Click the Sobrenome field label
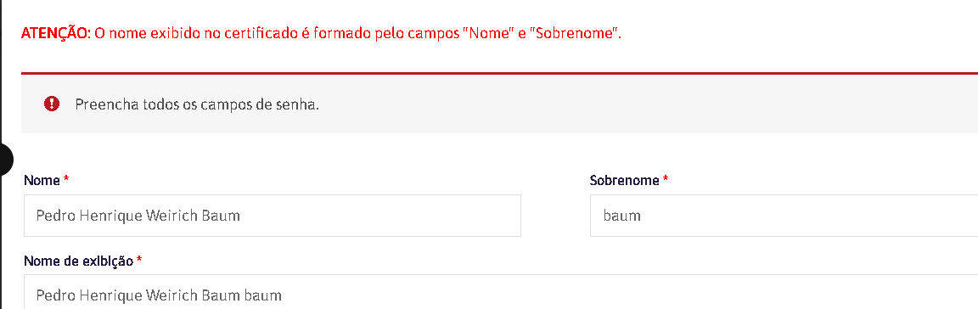The width and height of the screenshot is (978, 309). click(x=624, y=181)
